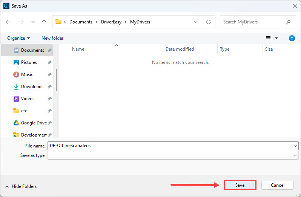Open the Downloads folder in sidebar
The image size is (301, 197).
(32, 87)
